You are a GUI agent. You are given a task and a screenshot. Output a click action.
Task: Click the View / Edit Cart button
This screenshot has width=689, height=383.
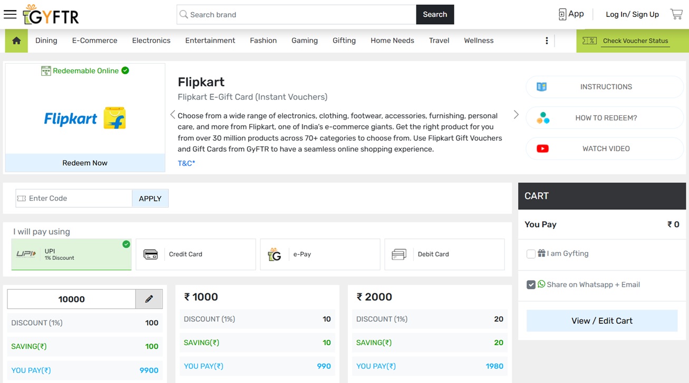point(602,320)
